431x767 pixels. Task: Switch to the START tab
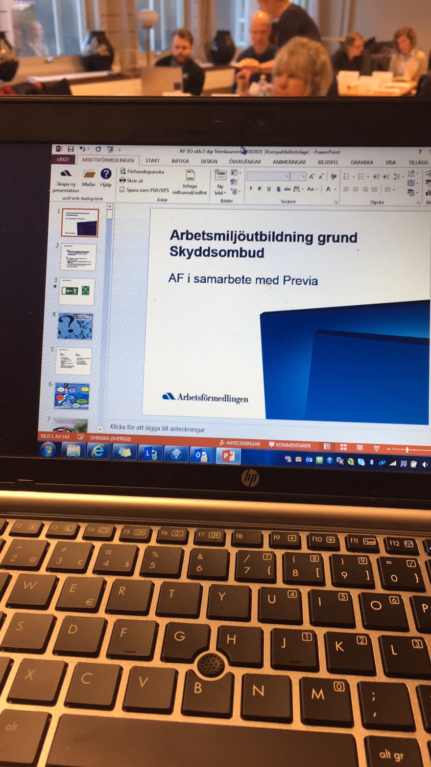(x=153, y=161)
